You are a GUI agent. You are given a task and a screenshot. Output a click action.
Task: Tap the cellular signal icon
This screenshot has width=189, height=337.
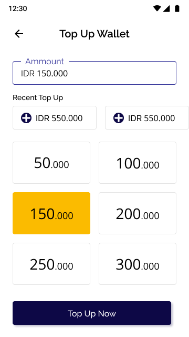(166, 8)
